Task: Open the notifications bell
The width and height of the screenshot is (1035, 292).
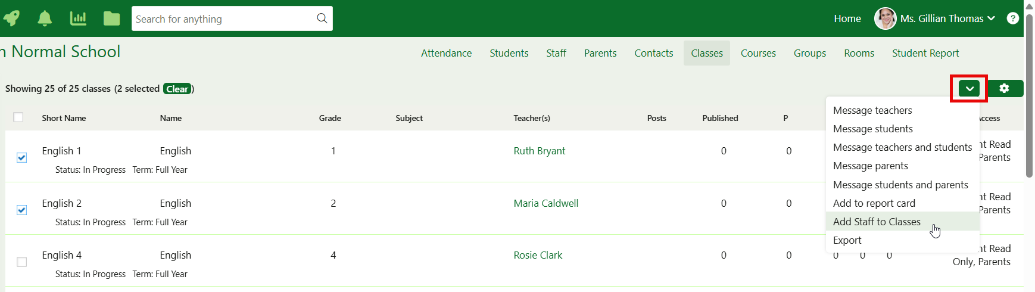Action: [45, 18]
